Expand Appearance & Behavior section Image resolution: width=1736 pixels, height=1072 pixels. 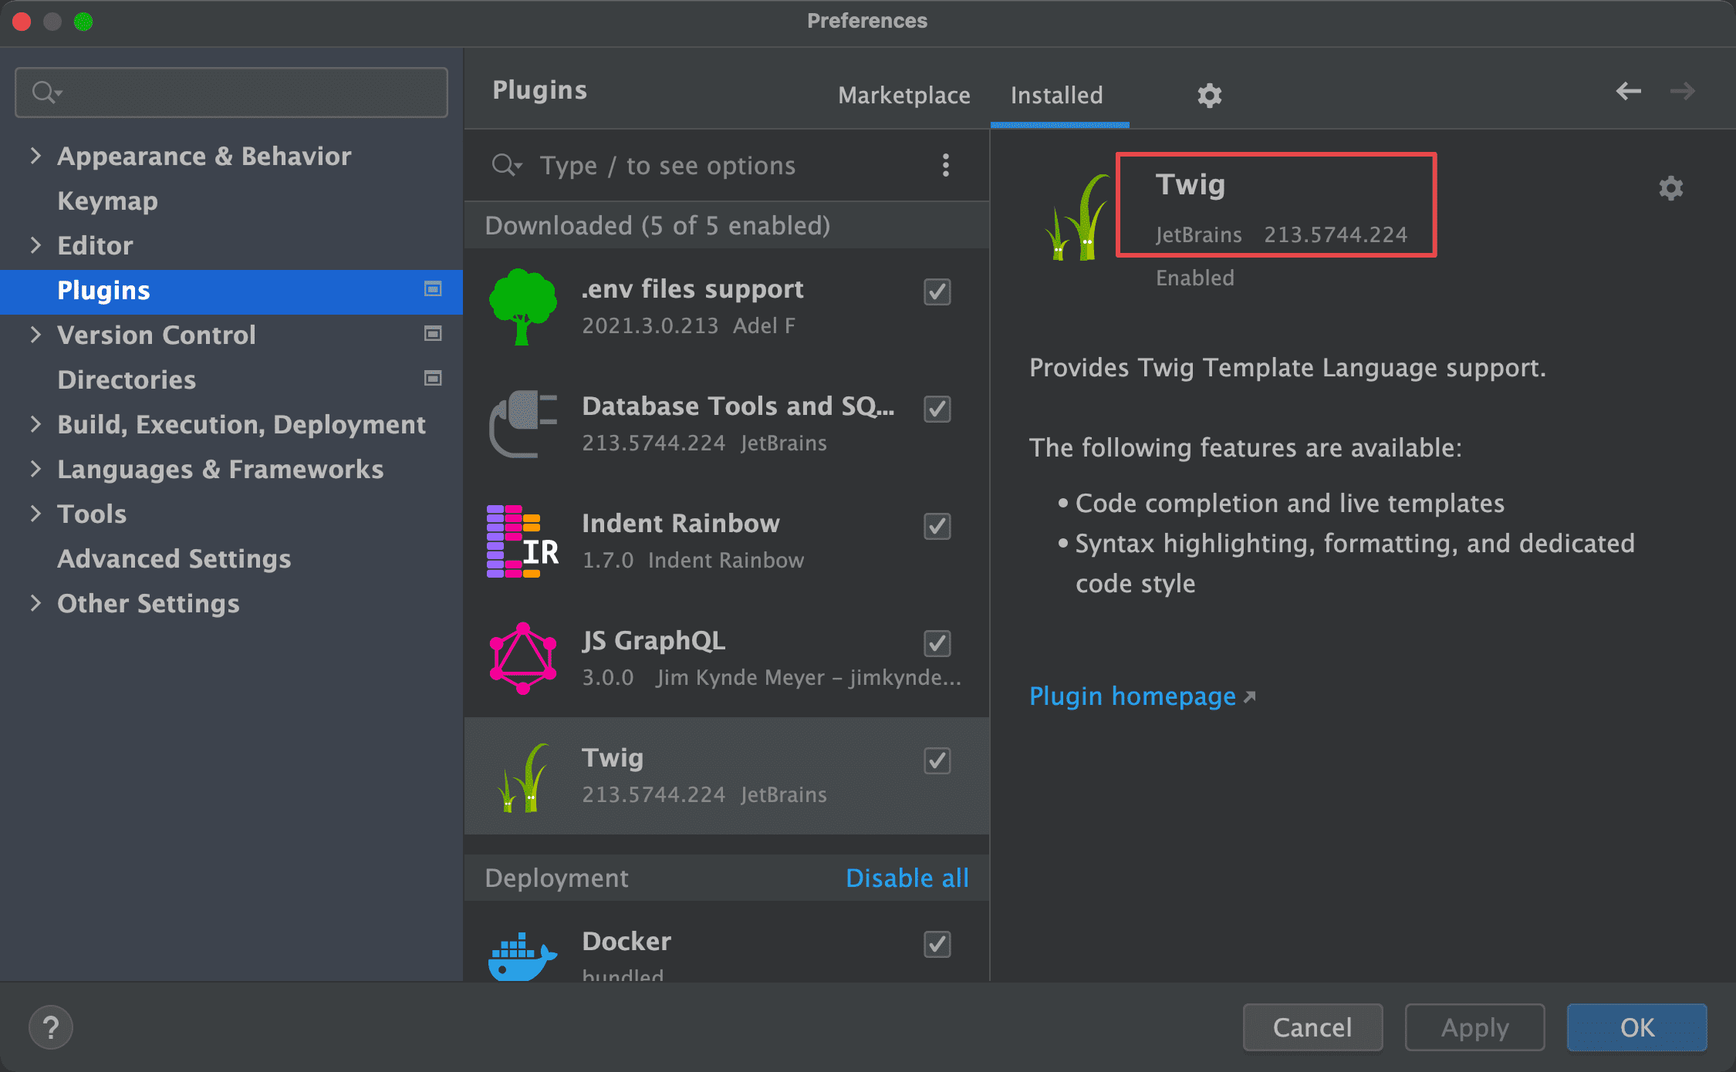coord(35,156)
